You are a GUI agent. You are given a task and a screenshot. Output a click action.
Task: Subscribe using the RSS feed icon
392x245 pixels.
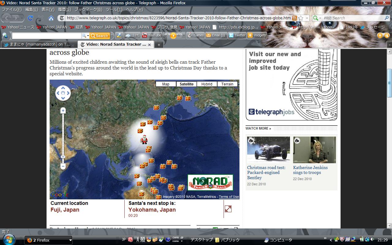tap(295, 18)
